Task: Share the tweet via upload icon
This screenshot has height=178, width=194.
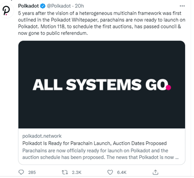Action: click(x=156, y=172)
